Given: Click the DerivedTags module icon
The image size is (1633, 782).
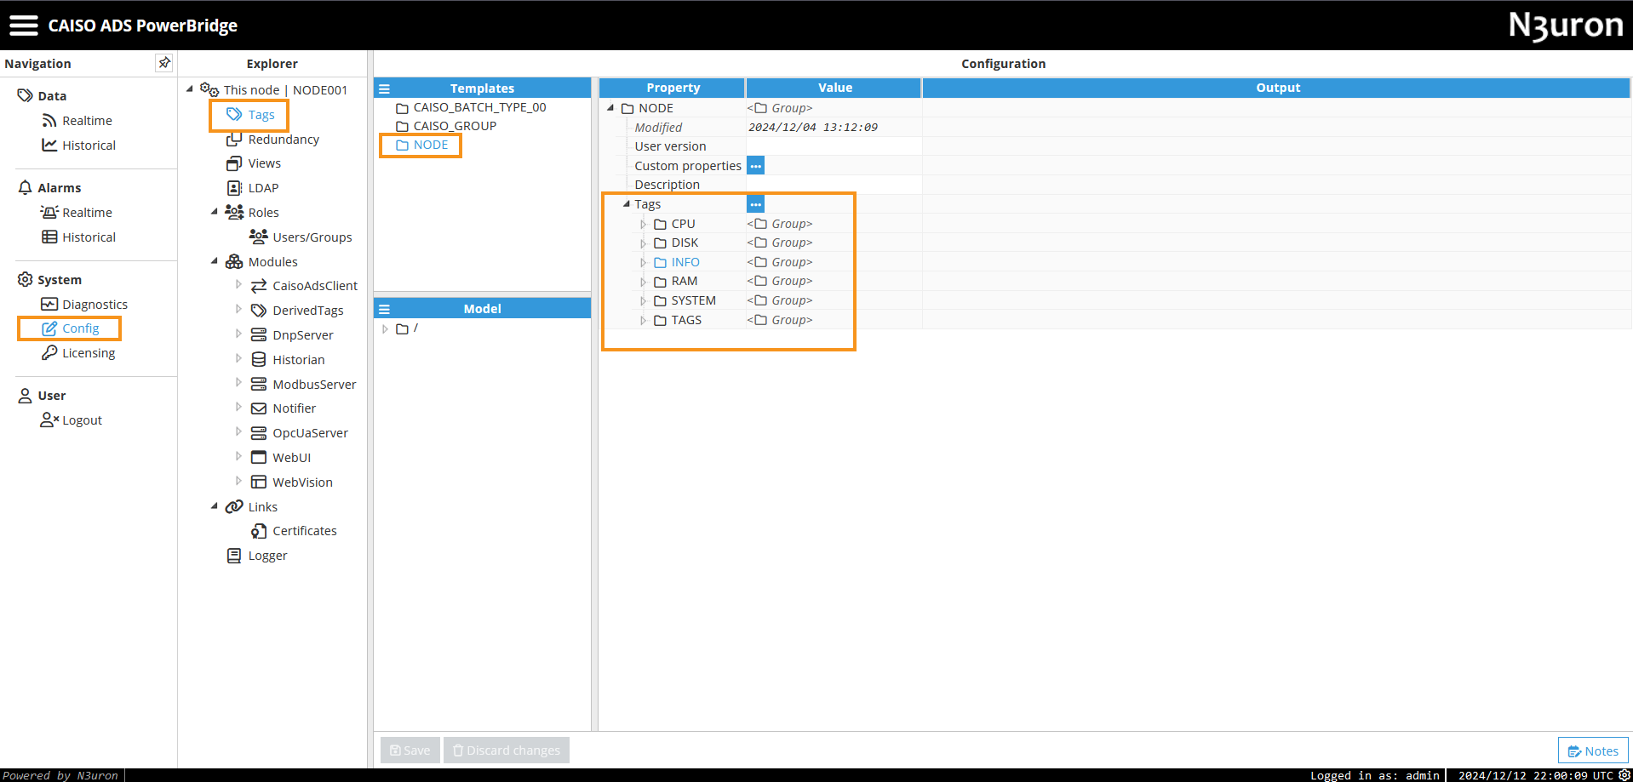Looking at the screenshot, I should [x=259, y=311].
